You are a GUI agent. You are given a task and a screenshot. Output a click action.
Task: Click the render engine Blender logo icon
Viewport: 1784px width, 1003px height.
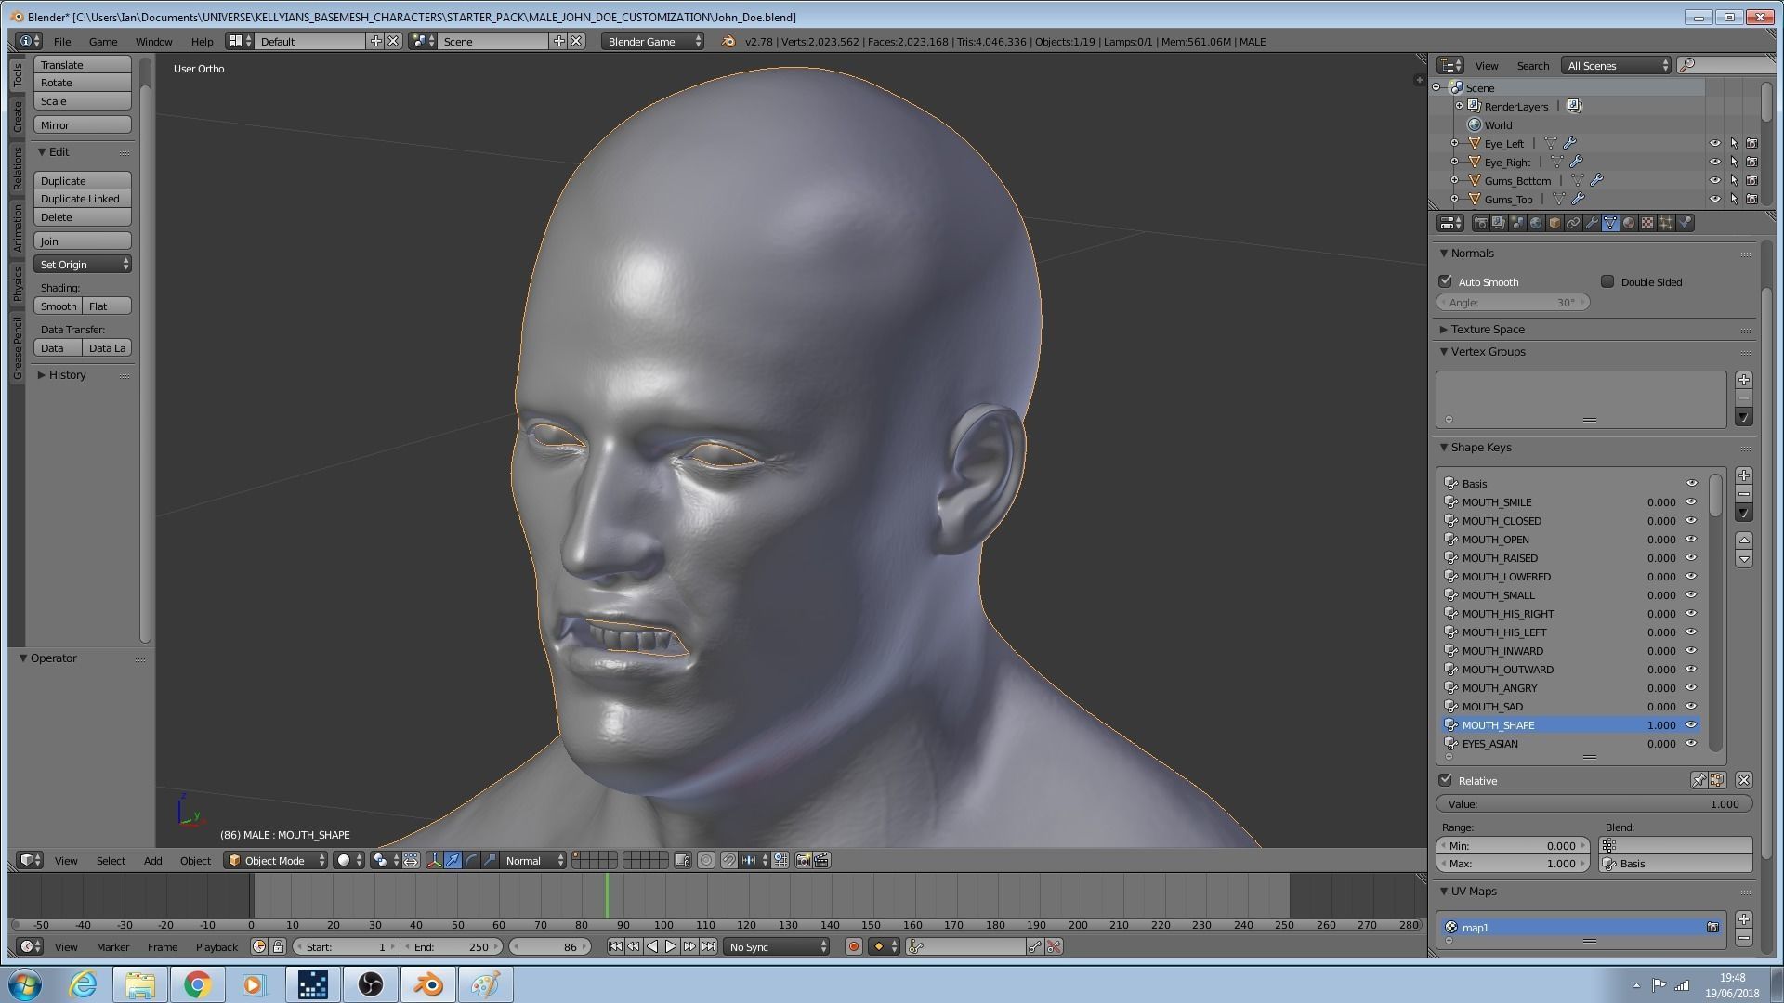728,41
